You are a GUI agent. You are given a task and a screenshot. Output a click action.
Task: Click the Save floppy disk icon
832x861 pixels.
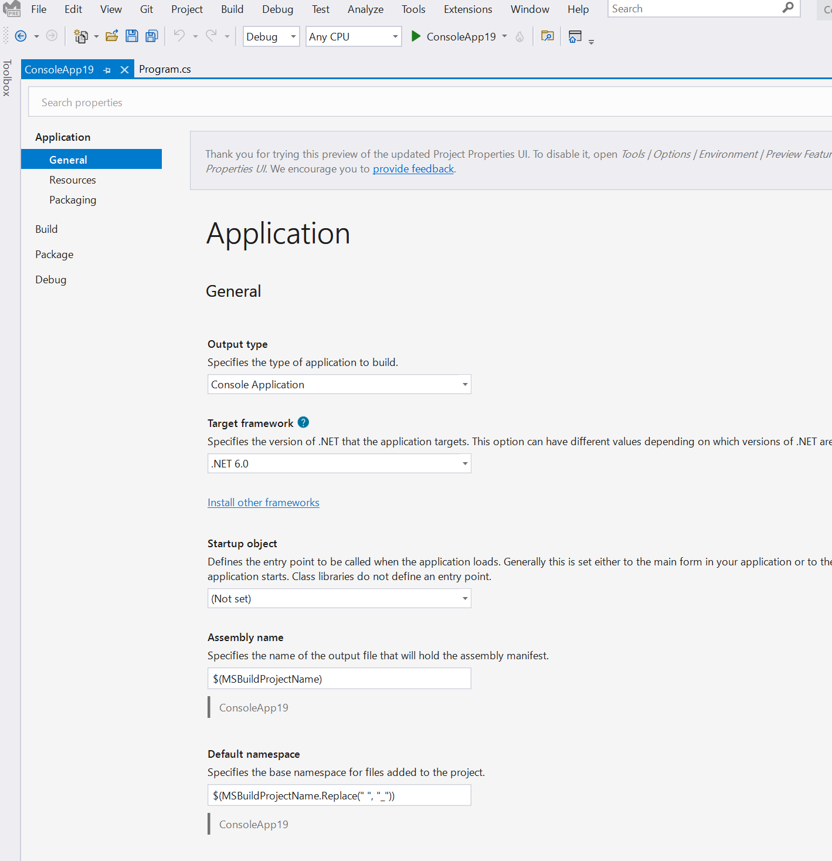tap(132, 36)
